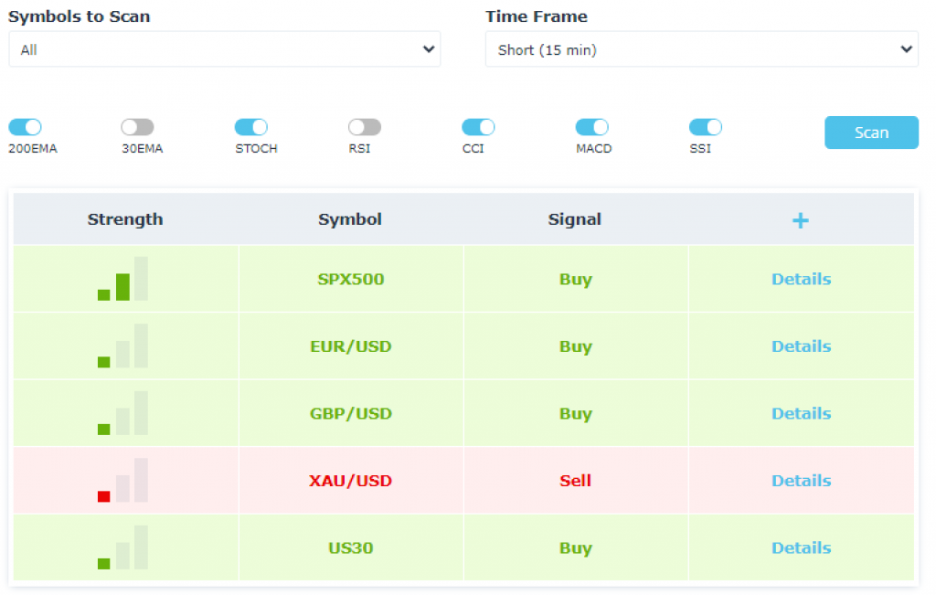The image size is (936, 595).
Task: Enable the 30EMA indicator
Action: (x=138, y=127)
